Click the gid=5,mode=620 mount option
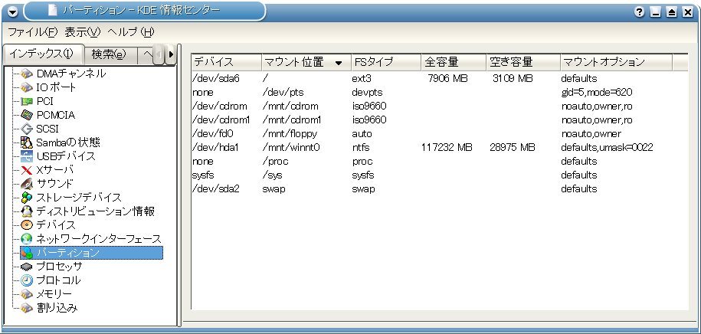701x334 pixels. [596, 93]
